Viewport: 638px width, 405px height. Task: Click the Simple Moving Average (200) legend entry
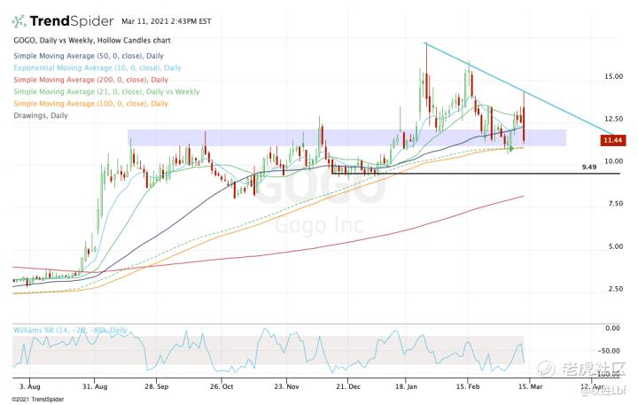tap(90, 80)
